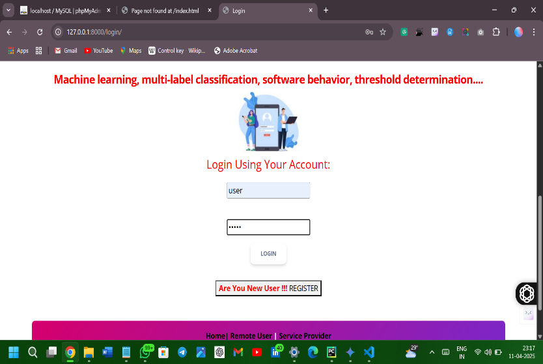The height and width of the screenshot is (364, 543).
Task: Open the Home footer link
Action: pos(215,335)
